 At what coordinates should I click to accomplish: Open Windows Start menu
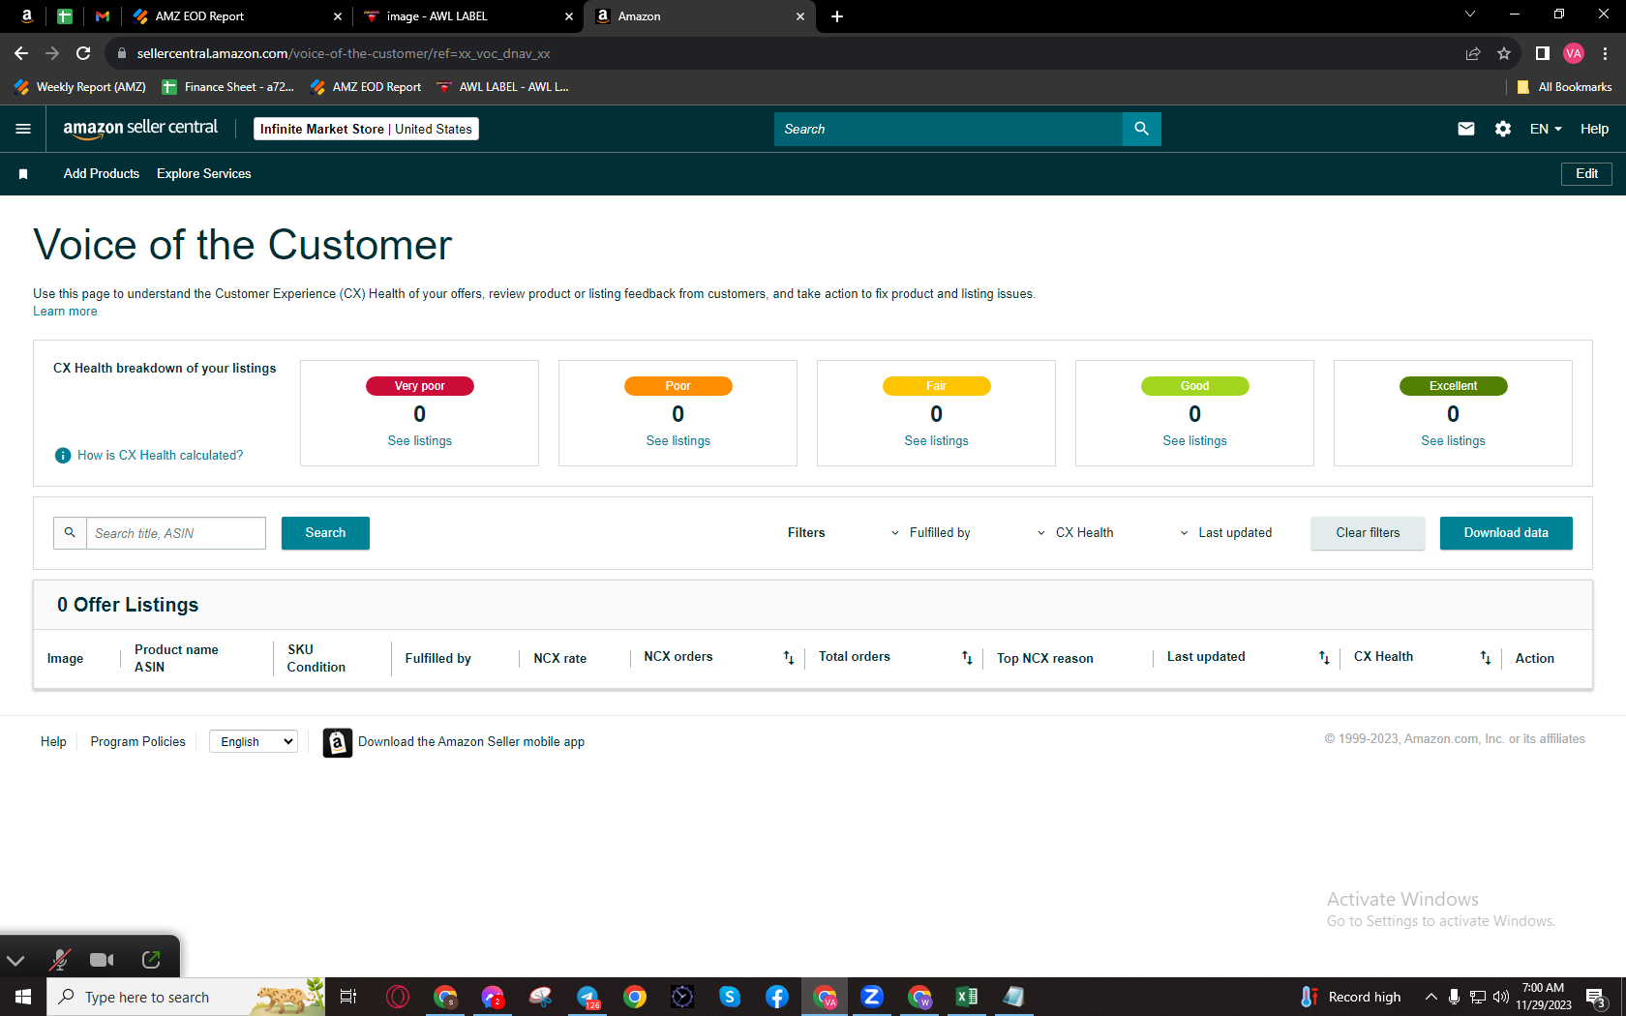[23, 997]
